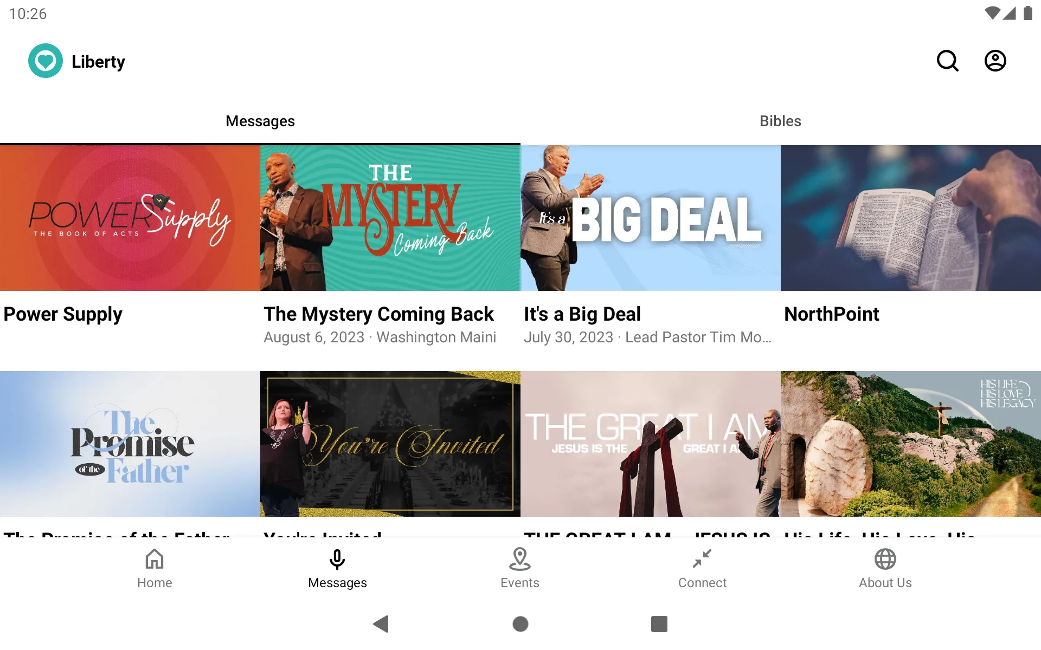Switch to the Bibles tab
1041x650 pixels.
click(x=780, y=121)
